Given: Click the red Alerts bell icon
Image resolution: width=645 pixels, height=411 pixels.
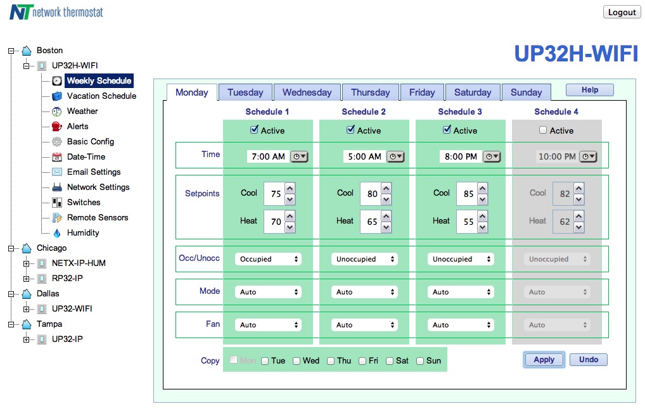Looking at the screenshot, I should (x=57, y=127).
